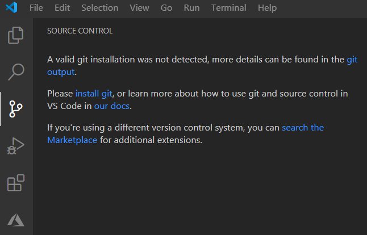Click the SOURCE CONTROL panel title
The image size is (367, 235).
(80, 31)
